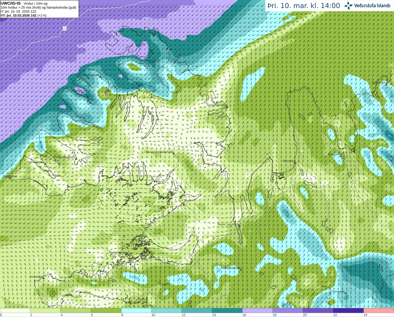Click the 0–2 m/s pale legend swatch
This screenshot has width=394, height=317.
(15, 311)
